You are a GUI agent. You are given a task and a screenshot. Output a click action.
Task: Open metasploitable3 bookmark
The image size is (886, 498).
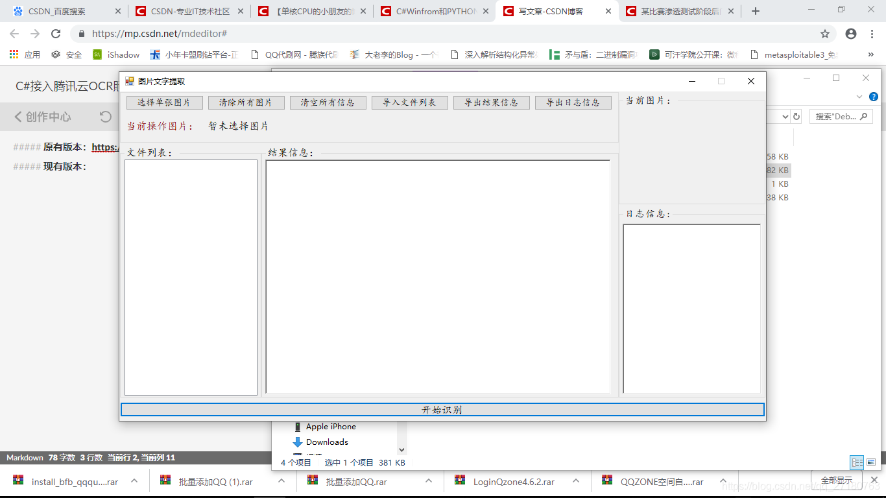(793, 55)
